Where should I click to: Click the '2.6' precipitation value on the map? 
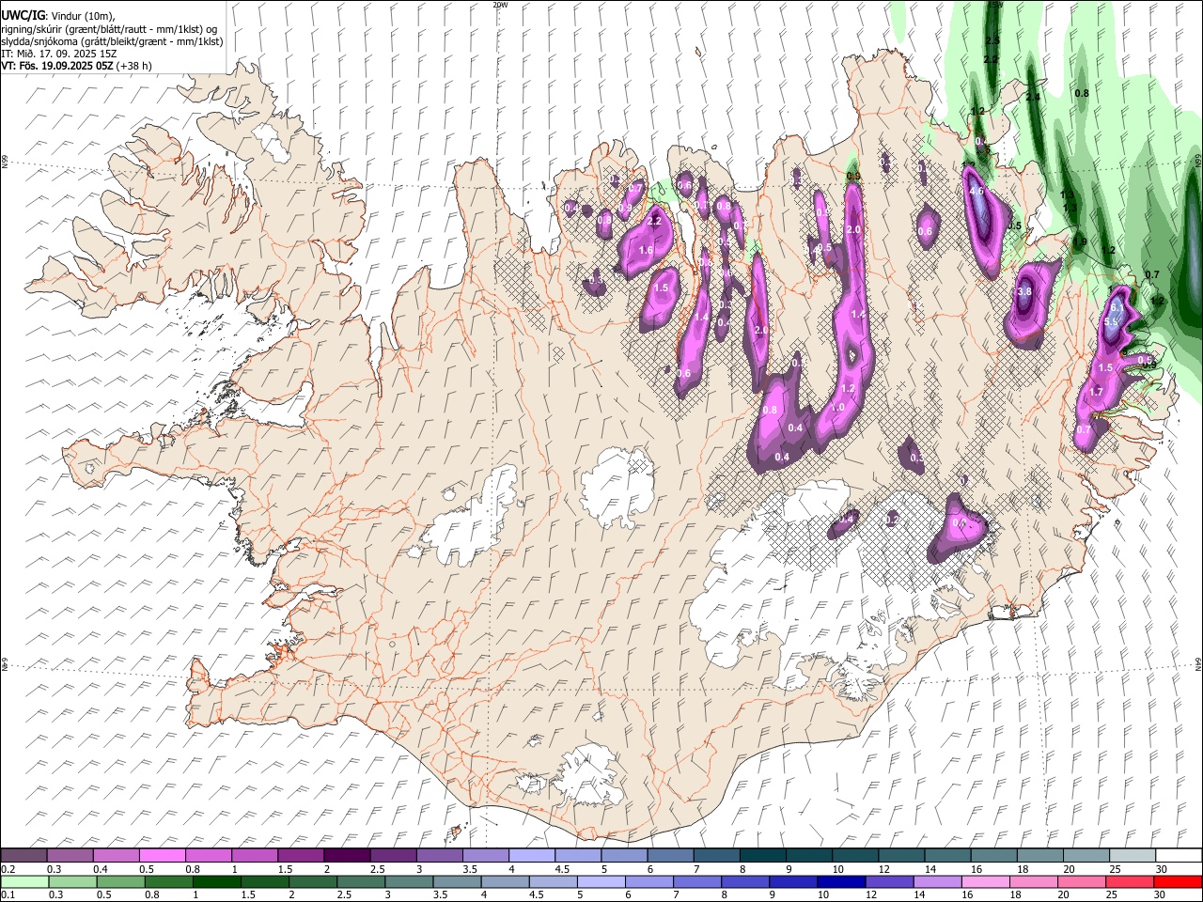point(760,331)
